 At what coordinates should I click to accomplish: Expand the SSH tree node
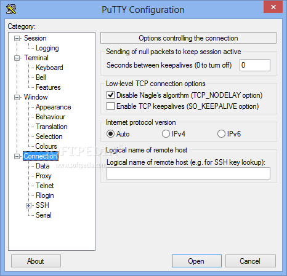29,205
